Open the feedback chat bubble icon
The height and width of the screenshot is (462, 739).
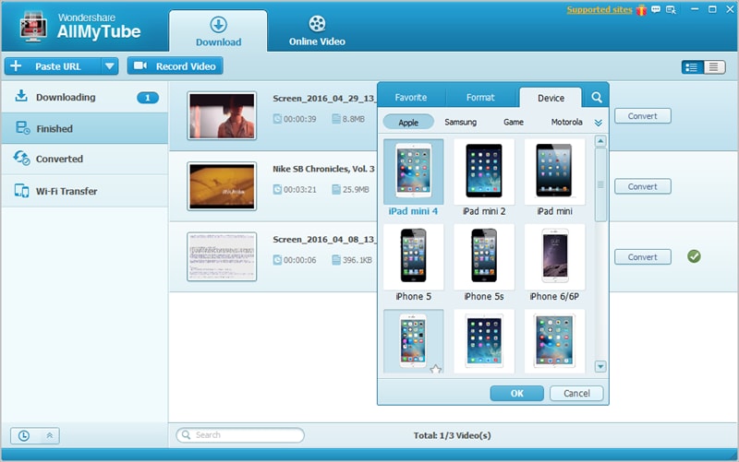[x=656, y=9]
